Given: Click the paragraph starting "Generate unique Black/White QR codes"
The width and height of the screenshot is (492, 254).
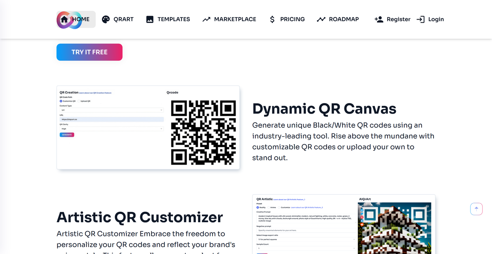Looking at the screenshot, I should [x=343, y=141].
